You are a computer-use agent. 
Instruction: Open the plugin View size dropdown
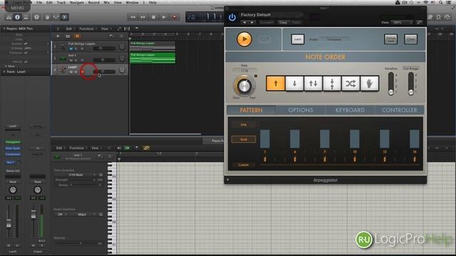click(402, 22)
